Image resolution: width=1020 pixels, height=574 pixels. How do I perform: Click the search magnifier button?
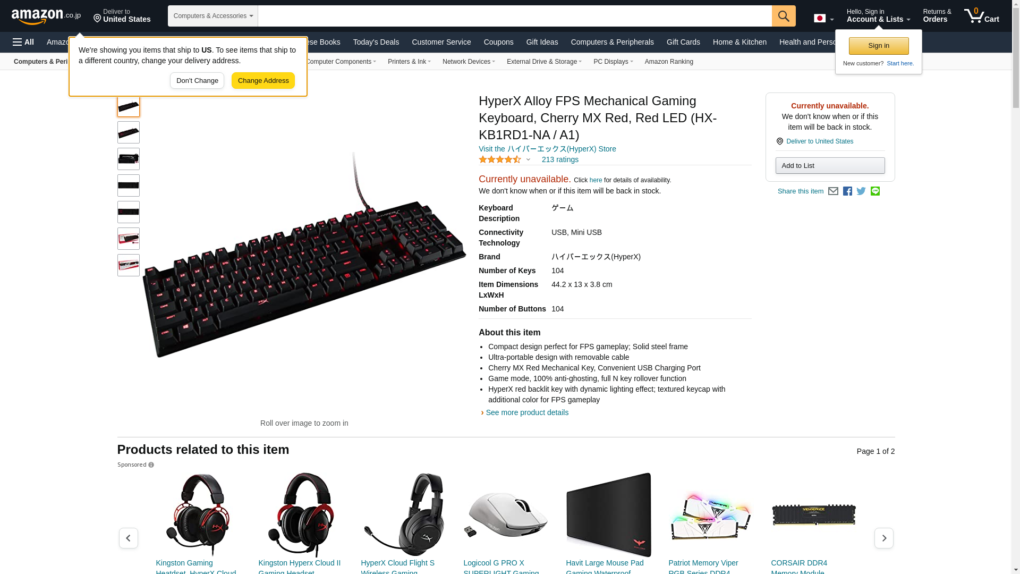[784, 16]
